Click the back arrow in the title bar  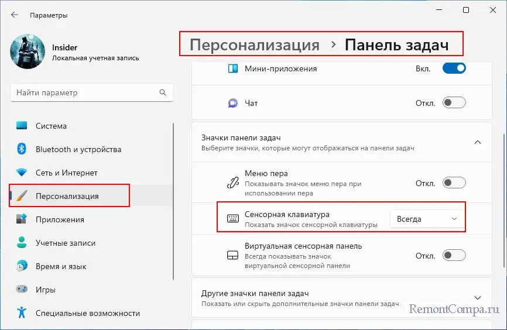(x=15, y=15)
